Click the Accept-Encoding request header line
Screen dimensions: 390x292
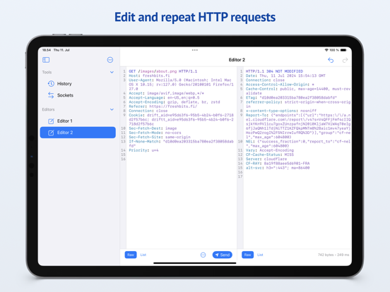click(175, 102)
